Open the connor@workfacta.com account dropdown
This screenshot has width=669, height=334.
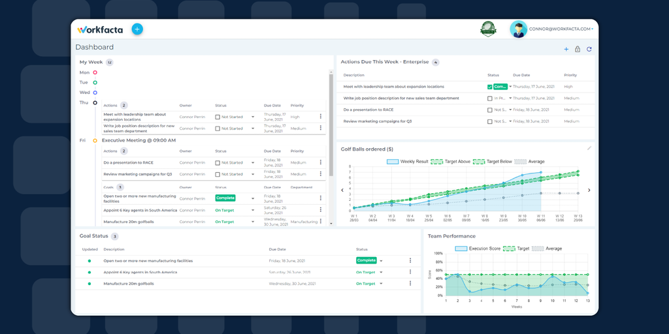(561, 29)
